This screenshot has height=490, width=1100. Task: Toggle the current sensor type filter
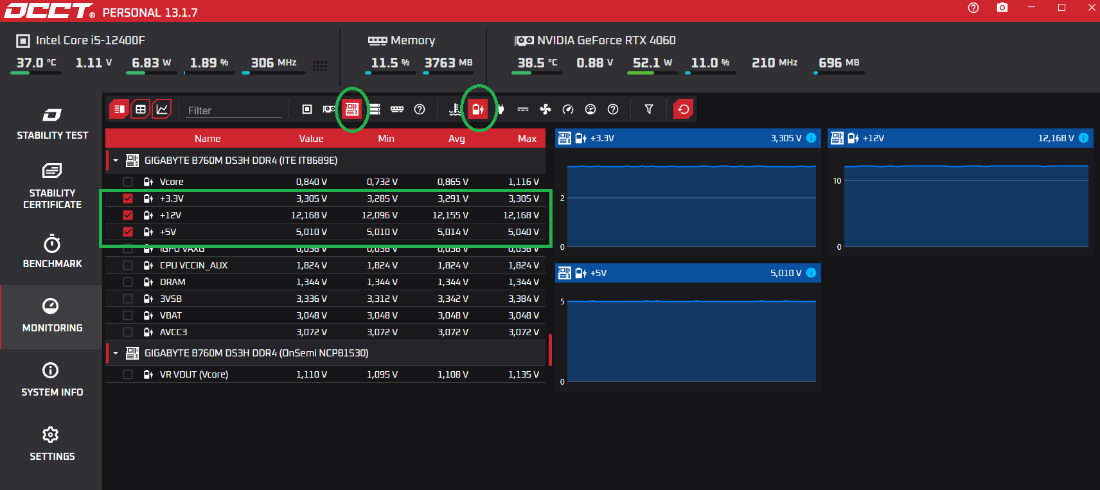(x=523, y=109)
